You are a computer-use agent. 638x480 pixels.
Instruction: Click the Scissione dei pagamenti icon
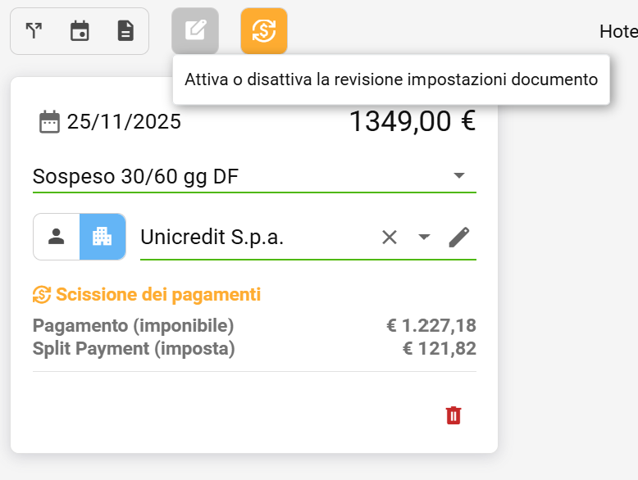pos(42,294)
